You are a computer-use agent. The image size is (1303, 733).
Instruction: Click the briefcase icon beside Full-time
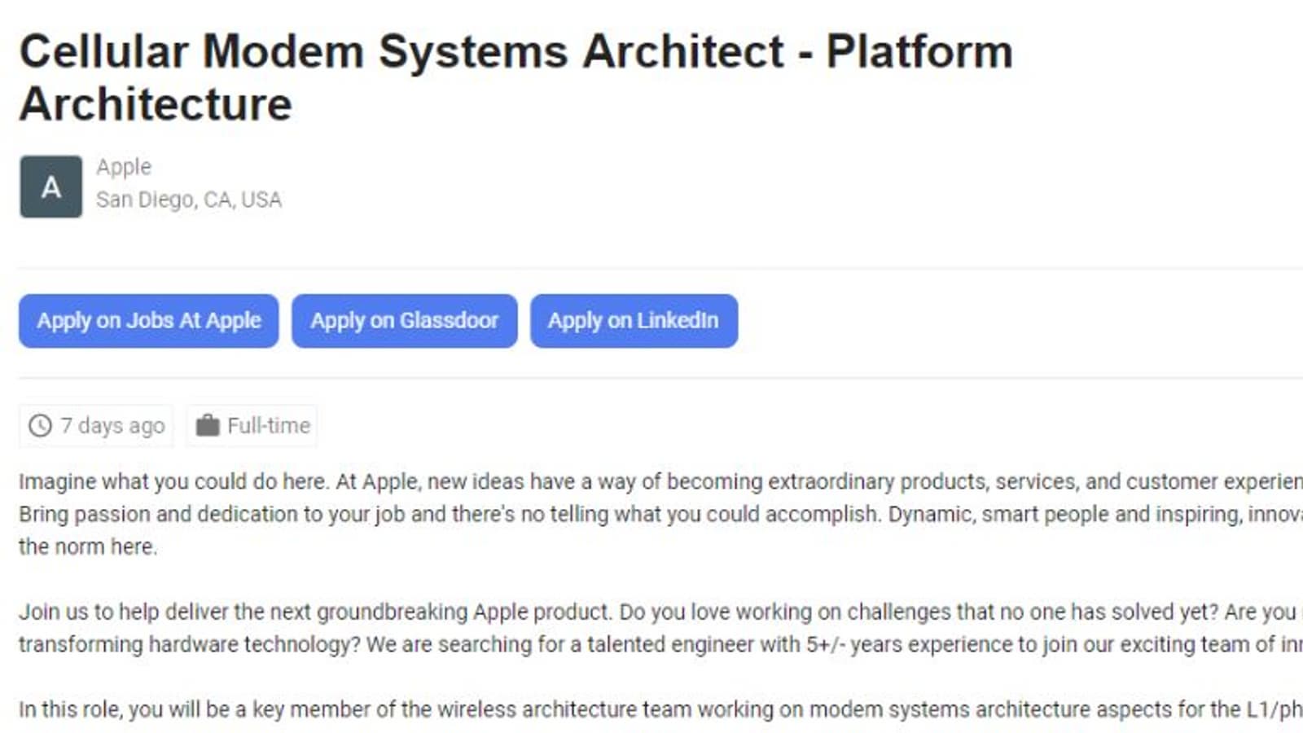(x=208, y=426)
